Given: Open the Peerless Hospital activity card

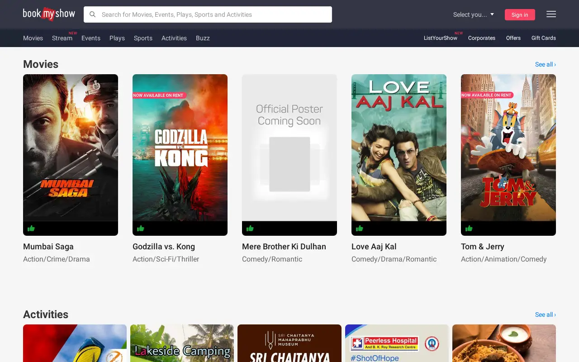Looking at the screenshot, I should [x=397, y=343].
